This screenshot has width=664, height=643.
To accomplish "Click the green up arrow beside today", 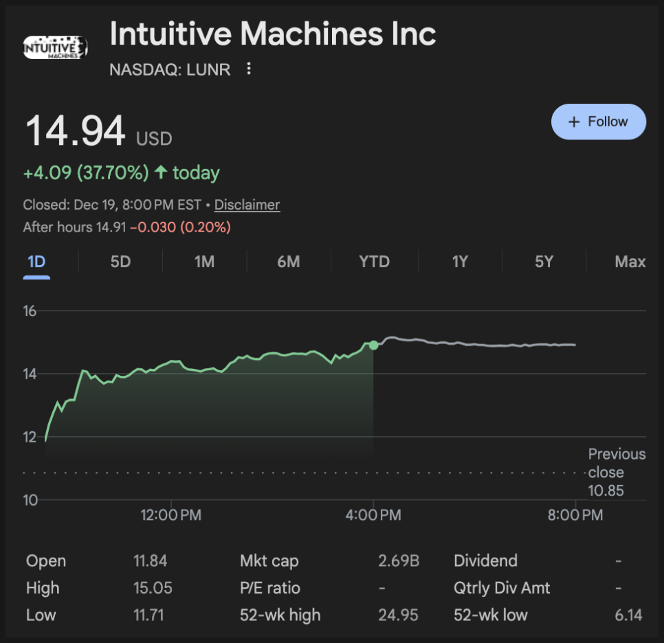I will click(161, 172).
